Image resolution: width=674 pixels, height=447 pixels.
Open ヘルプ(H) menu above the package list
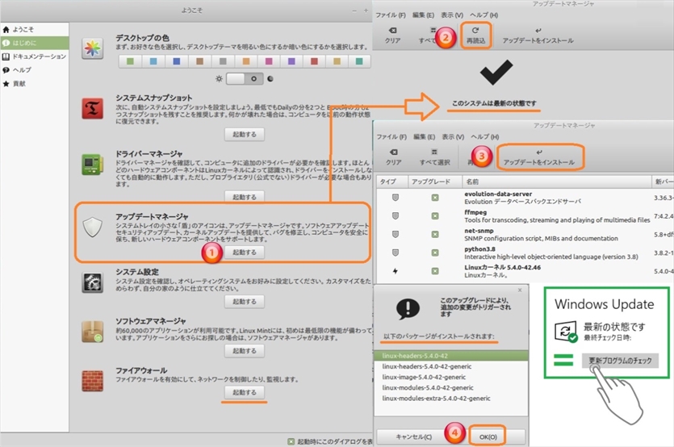click(x=485, y=136)
